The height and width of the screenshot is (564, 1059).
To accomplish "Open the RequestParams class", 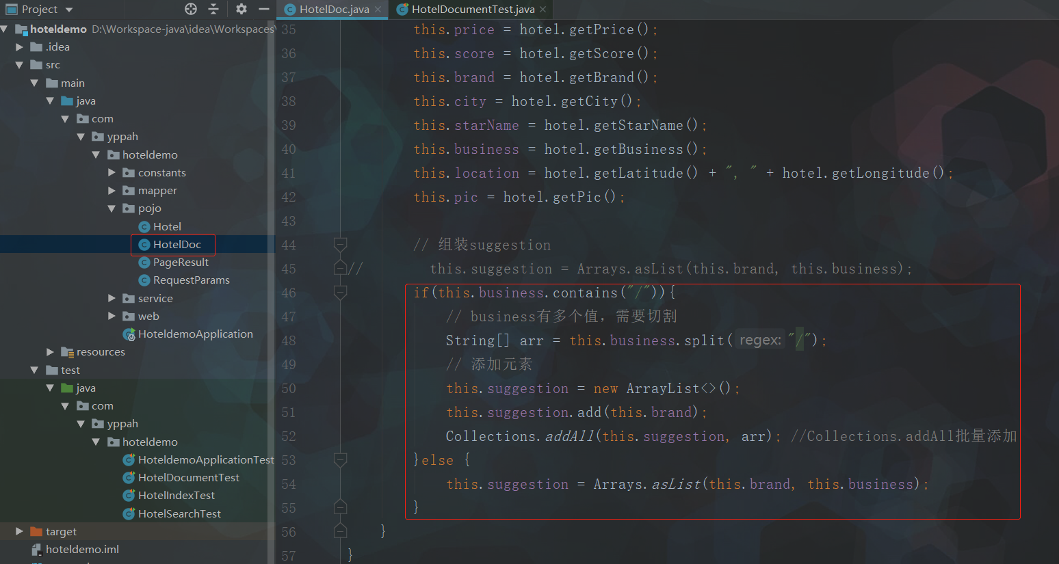I will coord(192,280).
